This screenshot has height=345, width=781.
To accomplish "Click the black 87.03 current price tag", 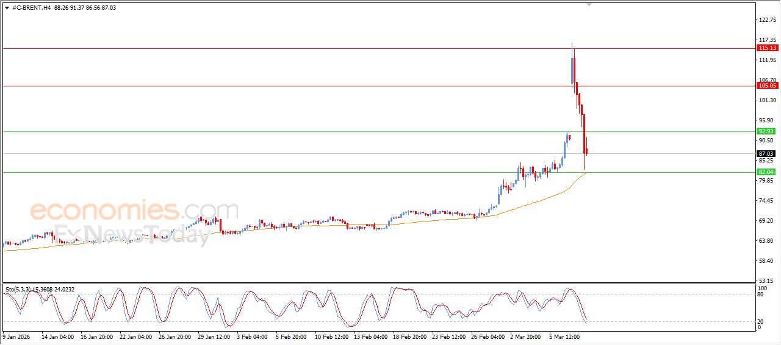I will [x=766, y=154].
